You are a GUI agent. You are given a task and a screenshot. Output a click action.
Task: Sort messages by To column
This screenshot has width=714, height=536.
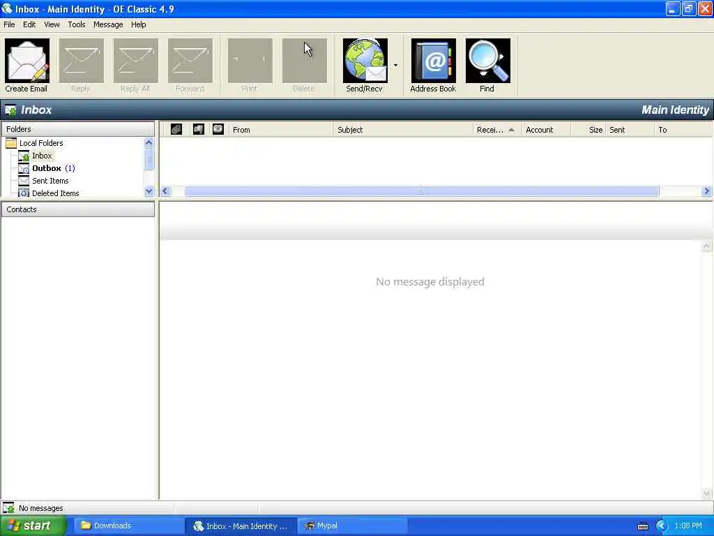tap(683, 129)
